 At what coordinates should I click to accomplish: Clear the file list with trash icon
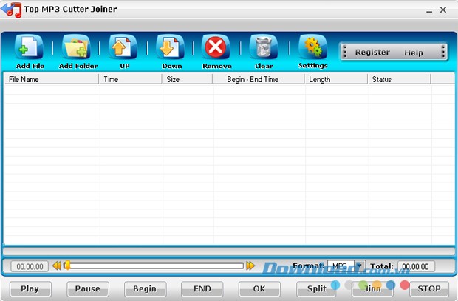click(264, 48)
